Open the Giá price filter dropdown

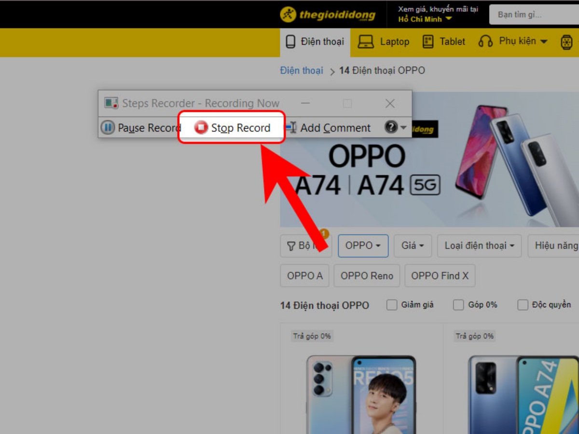point(413,246)
